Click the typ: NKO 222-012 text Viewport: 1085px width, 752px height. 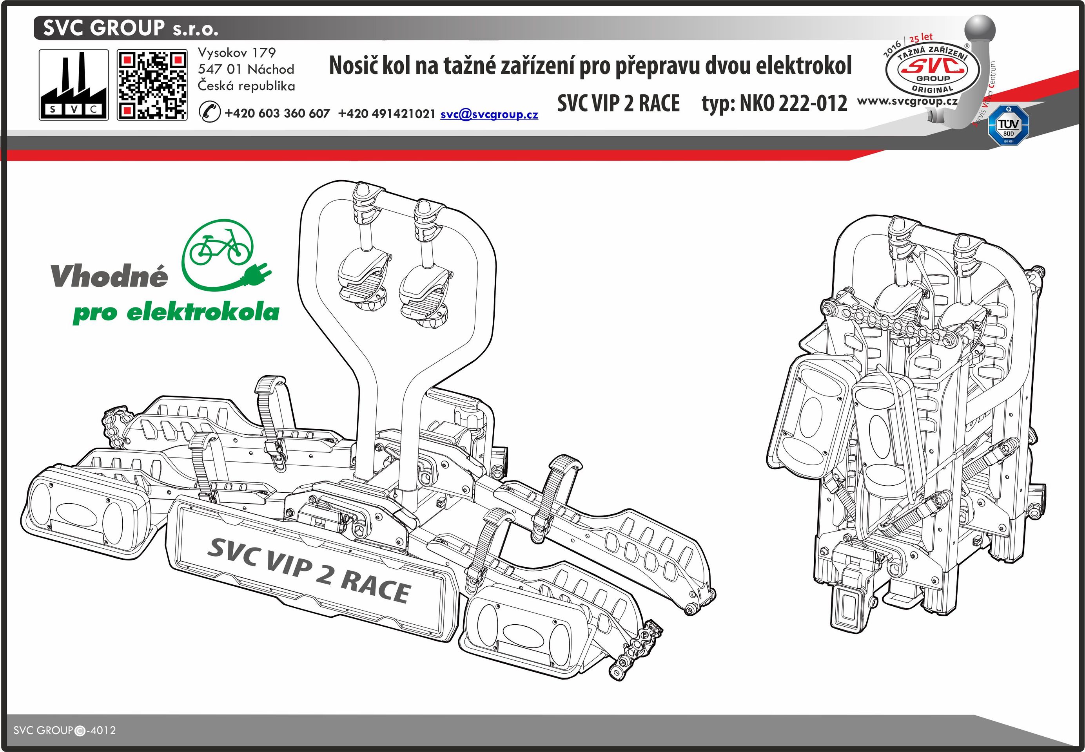click(x=774, y=104)
